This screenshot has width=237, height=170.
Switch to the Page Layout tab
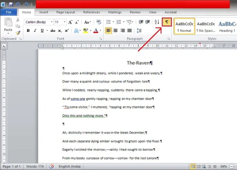(x=65, y=12)
